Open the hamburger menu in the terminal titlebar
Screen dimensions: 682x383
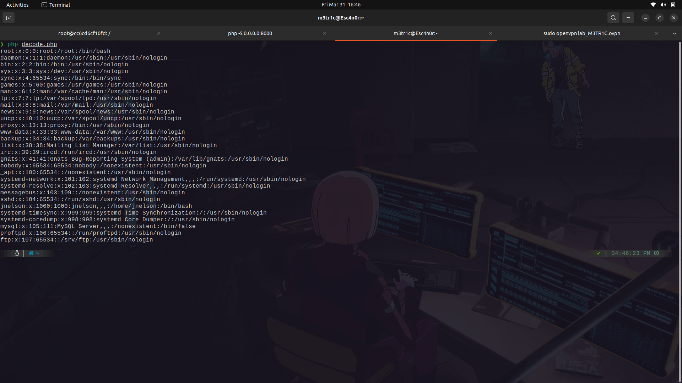coord(628,18)
